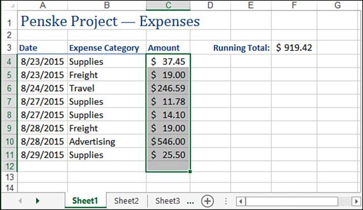Select column A header
Screen dimensions: 363x210
coord(43,5)
